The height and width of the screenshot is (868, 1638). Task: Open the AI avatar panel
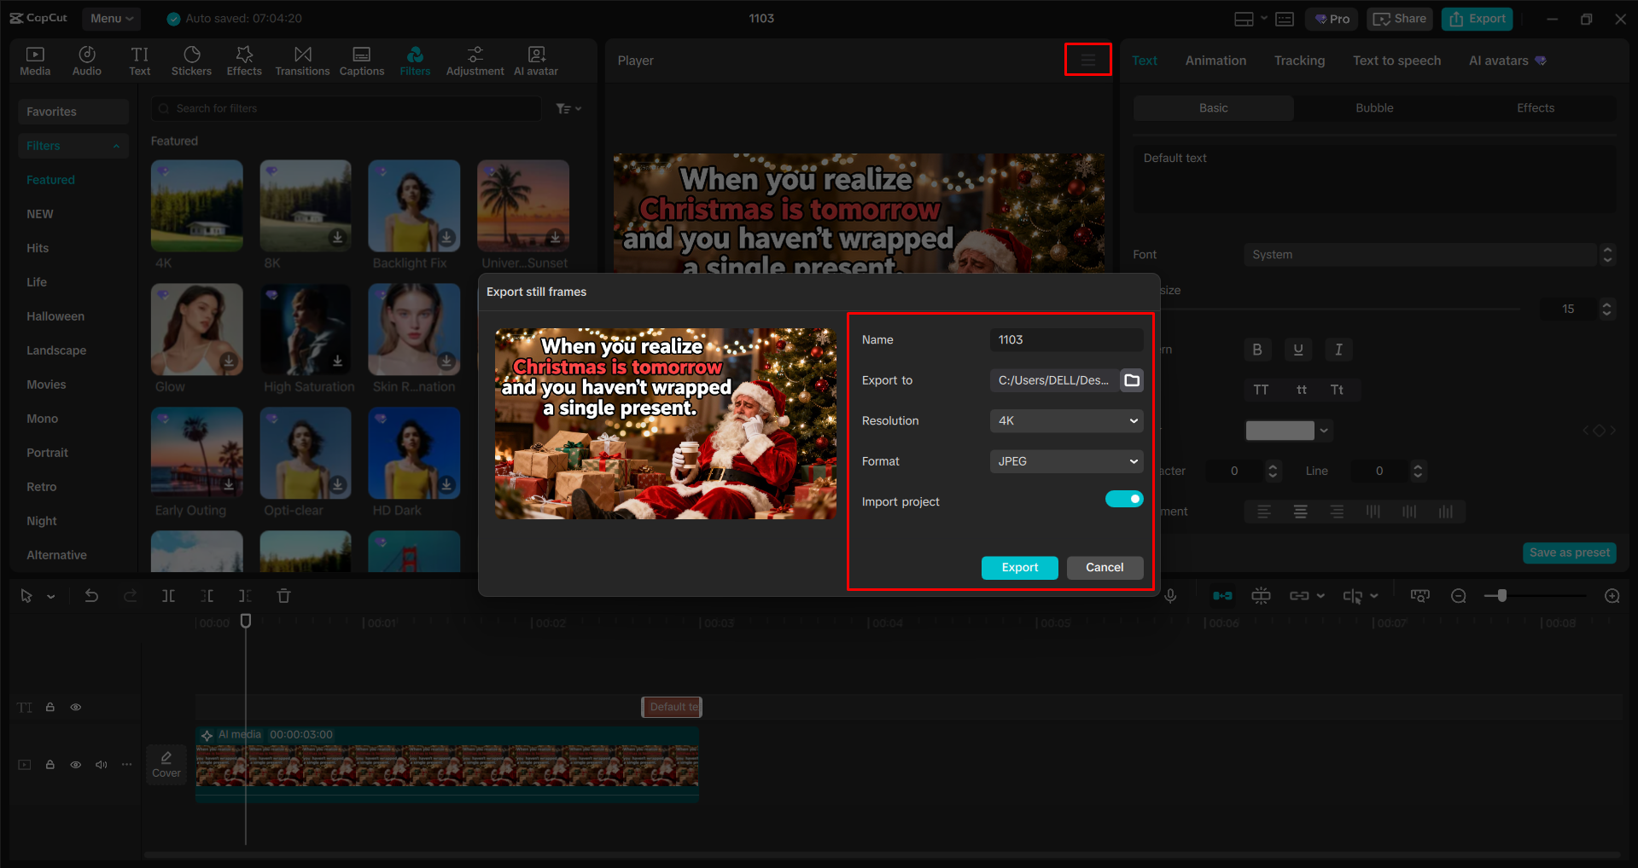coord(535,60)
